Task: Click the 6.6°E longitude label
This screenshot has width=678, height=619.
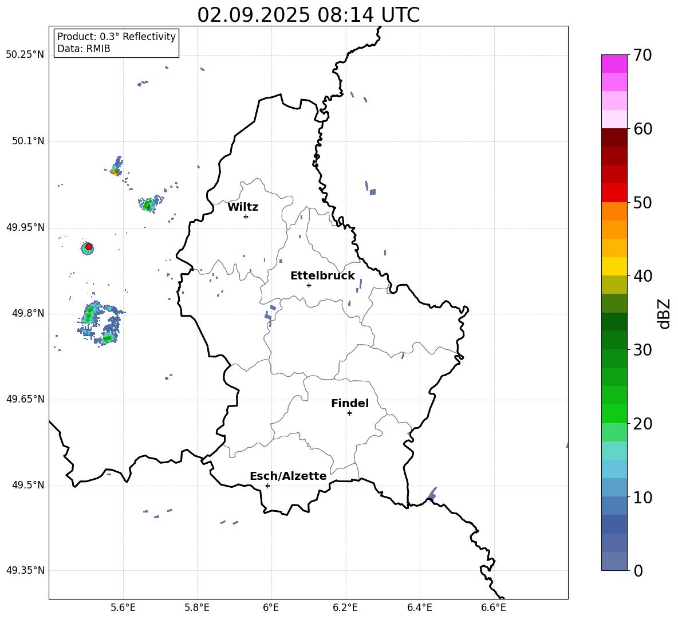Action: coord(494,608)
